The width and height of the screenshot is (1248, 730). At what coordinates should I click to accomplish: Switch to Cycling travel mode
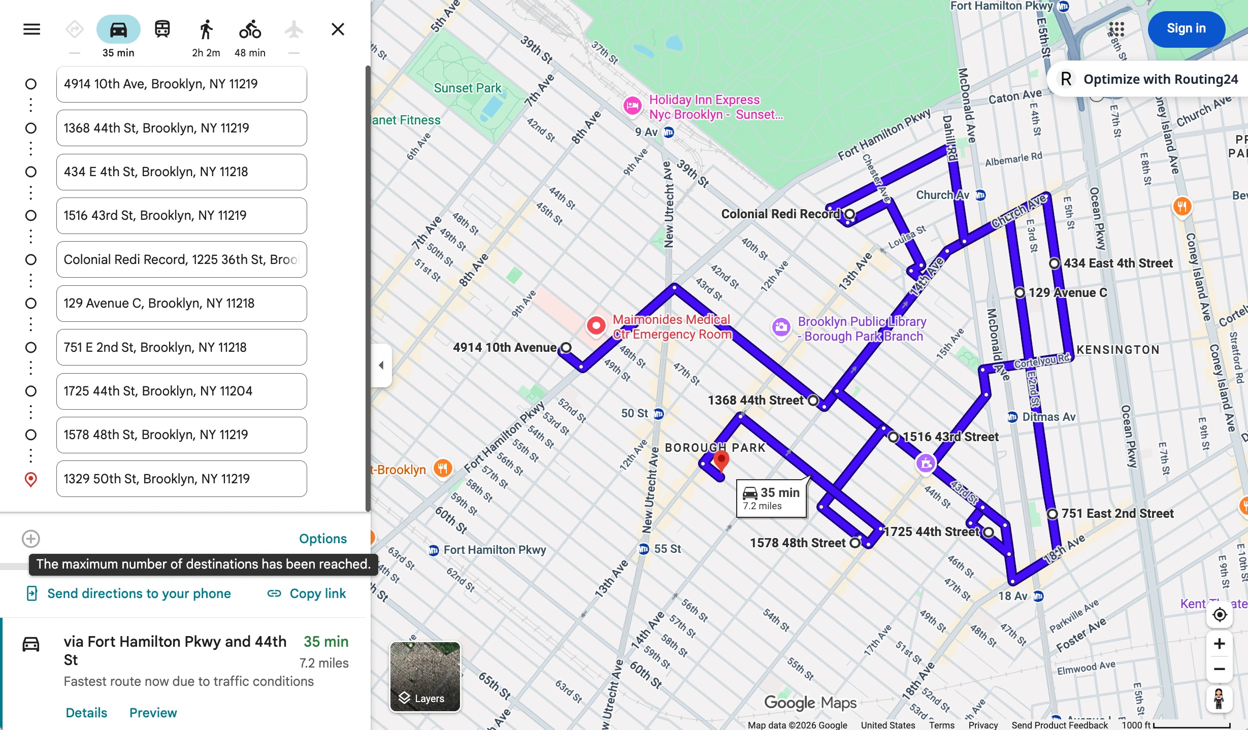click(250, 29)
